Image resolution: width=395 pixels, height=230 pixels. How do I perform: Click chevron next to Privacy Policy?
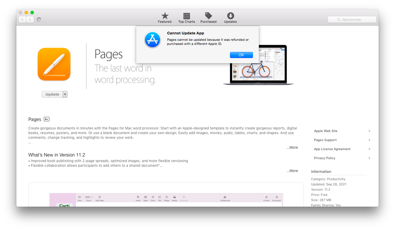[x=369, y=158]
